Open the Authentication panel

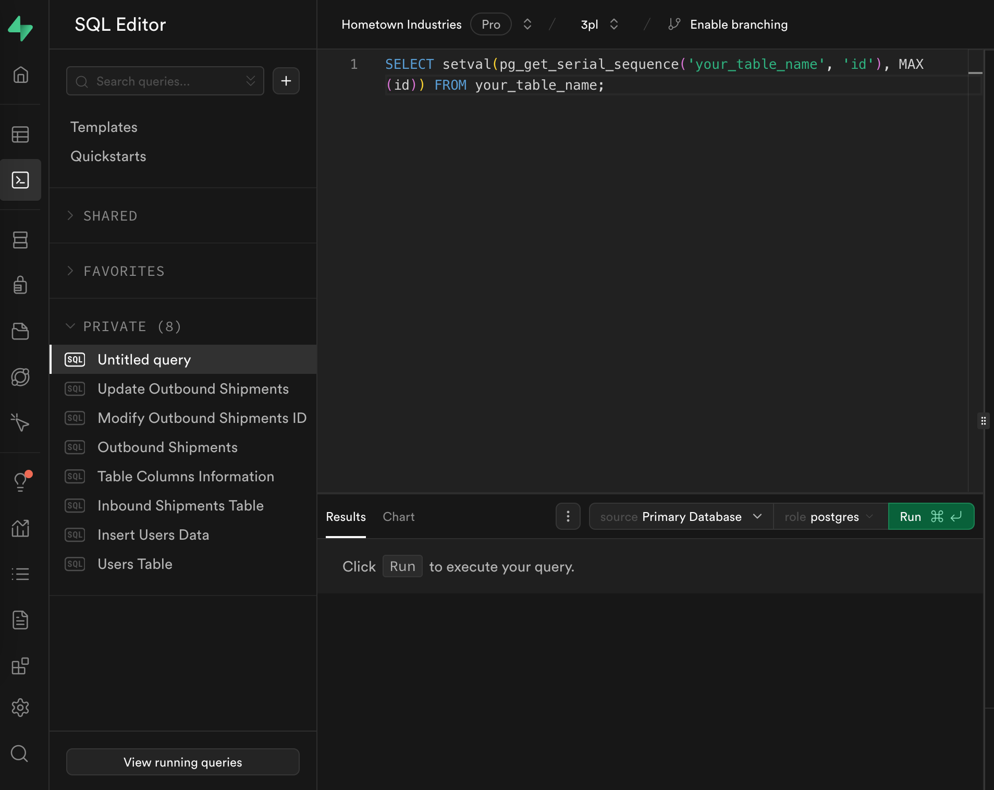21,285
